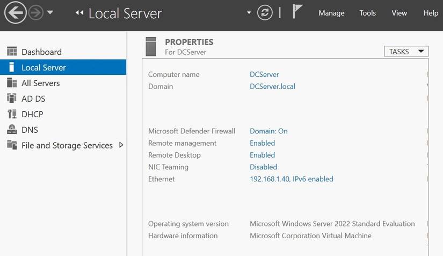The image size is (443, 256).
Task: Open the Help menu
Action: (x=431, y=13)
